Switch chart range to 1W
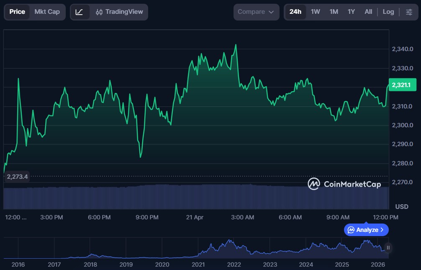Viewport: 421px width, 270px height. click(315, 12)
